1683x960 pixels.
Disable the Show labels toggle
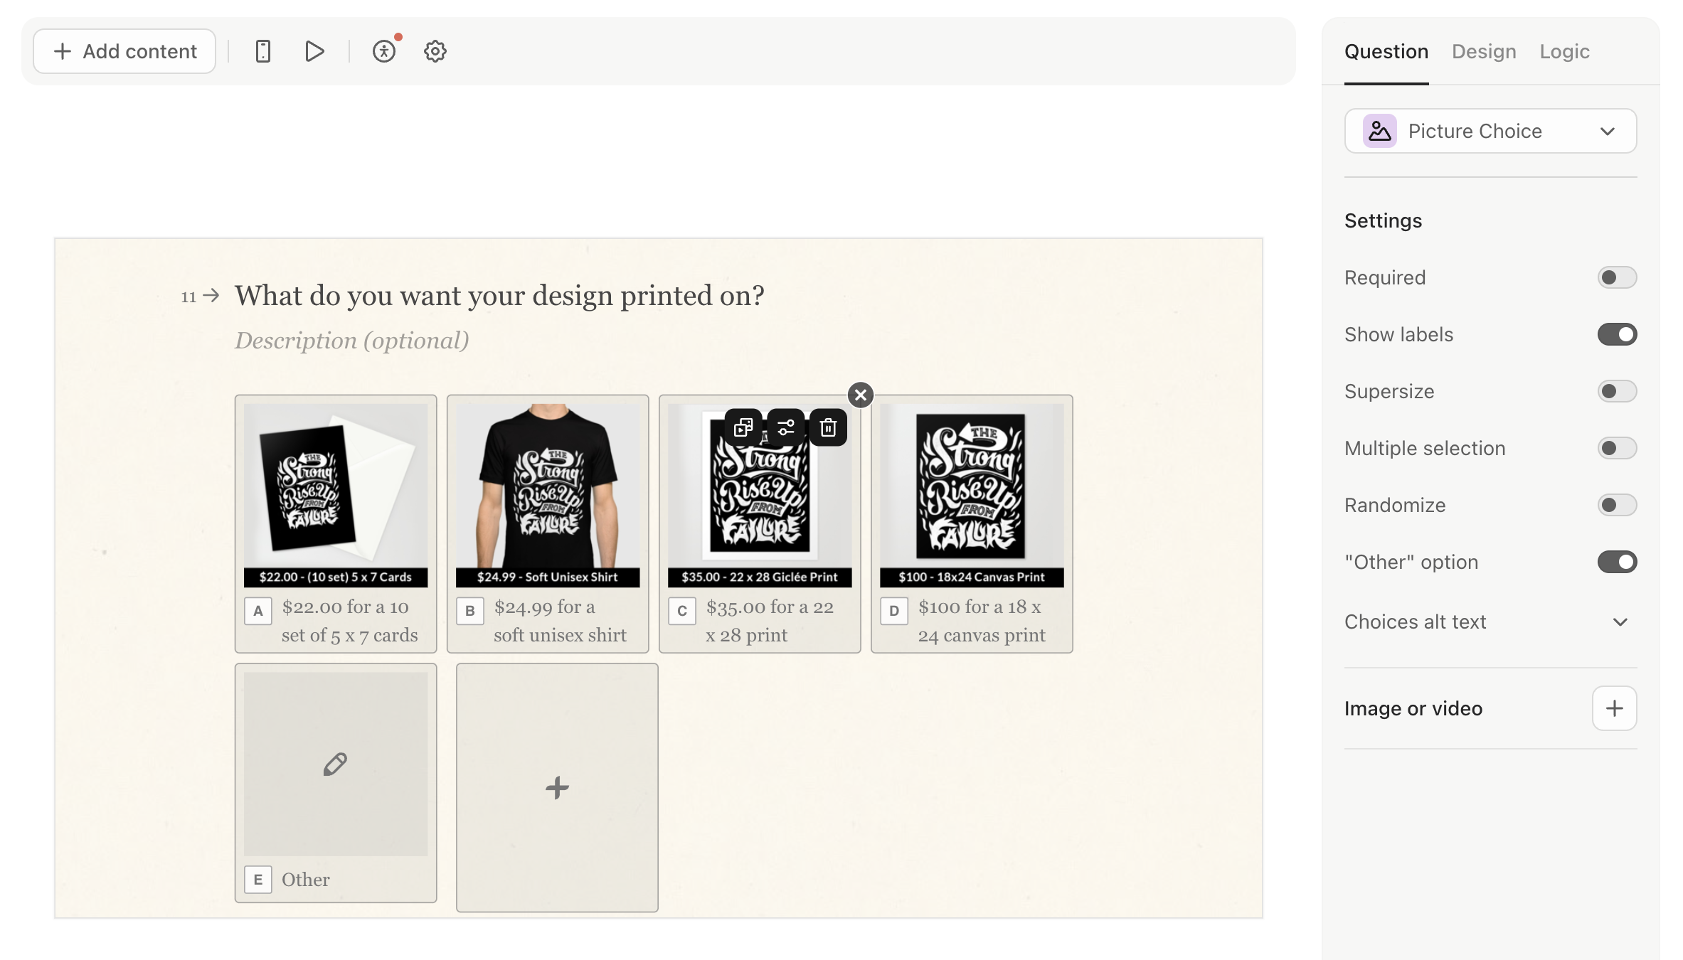point(1616,334)
